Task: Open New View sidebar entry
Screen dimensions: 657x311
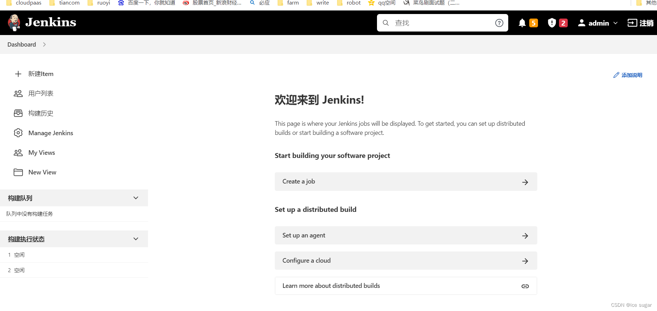Action: tap(42, 172)
